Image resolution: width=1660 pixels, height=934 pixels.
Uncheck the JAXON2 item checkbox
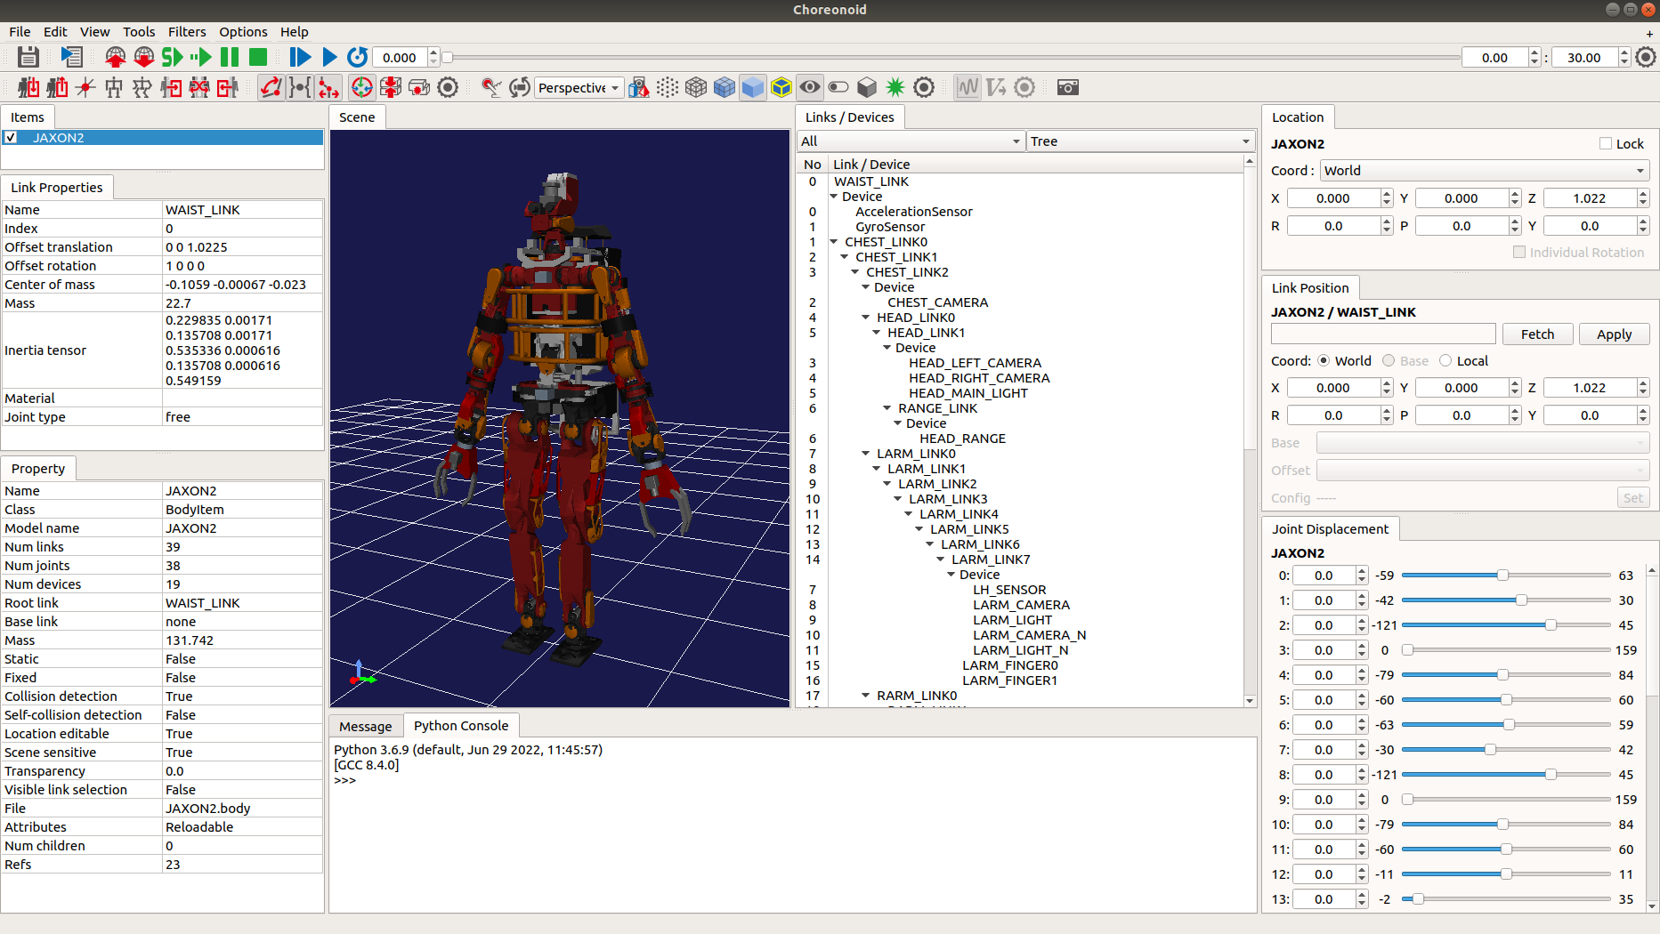(x=12, y=138)
